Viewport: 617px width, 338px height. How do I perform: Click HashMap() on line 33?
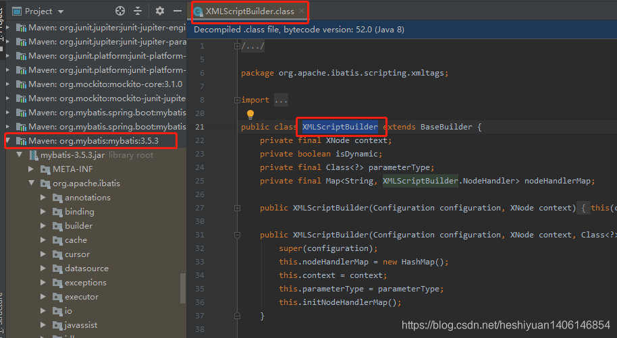[x=423, y=262]
